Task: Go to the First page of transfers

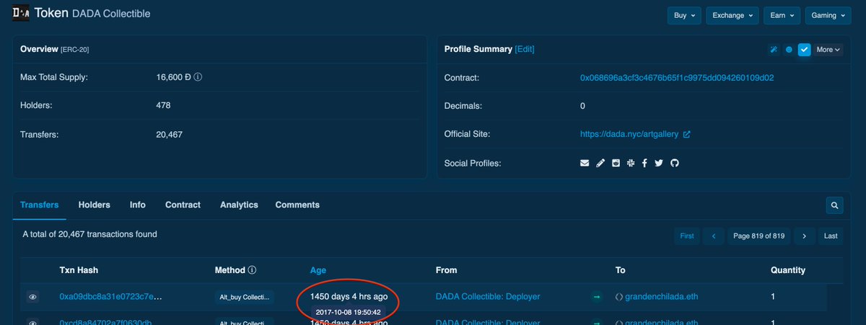Action: pos(687,236)
